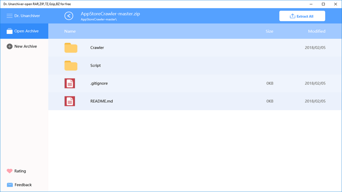Click the New Archive plus icon
Screen dimensions: 342x192
point(9,47)
